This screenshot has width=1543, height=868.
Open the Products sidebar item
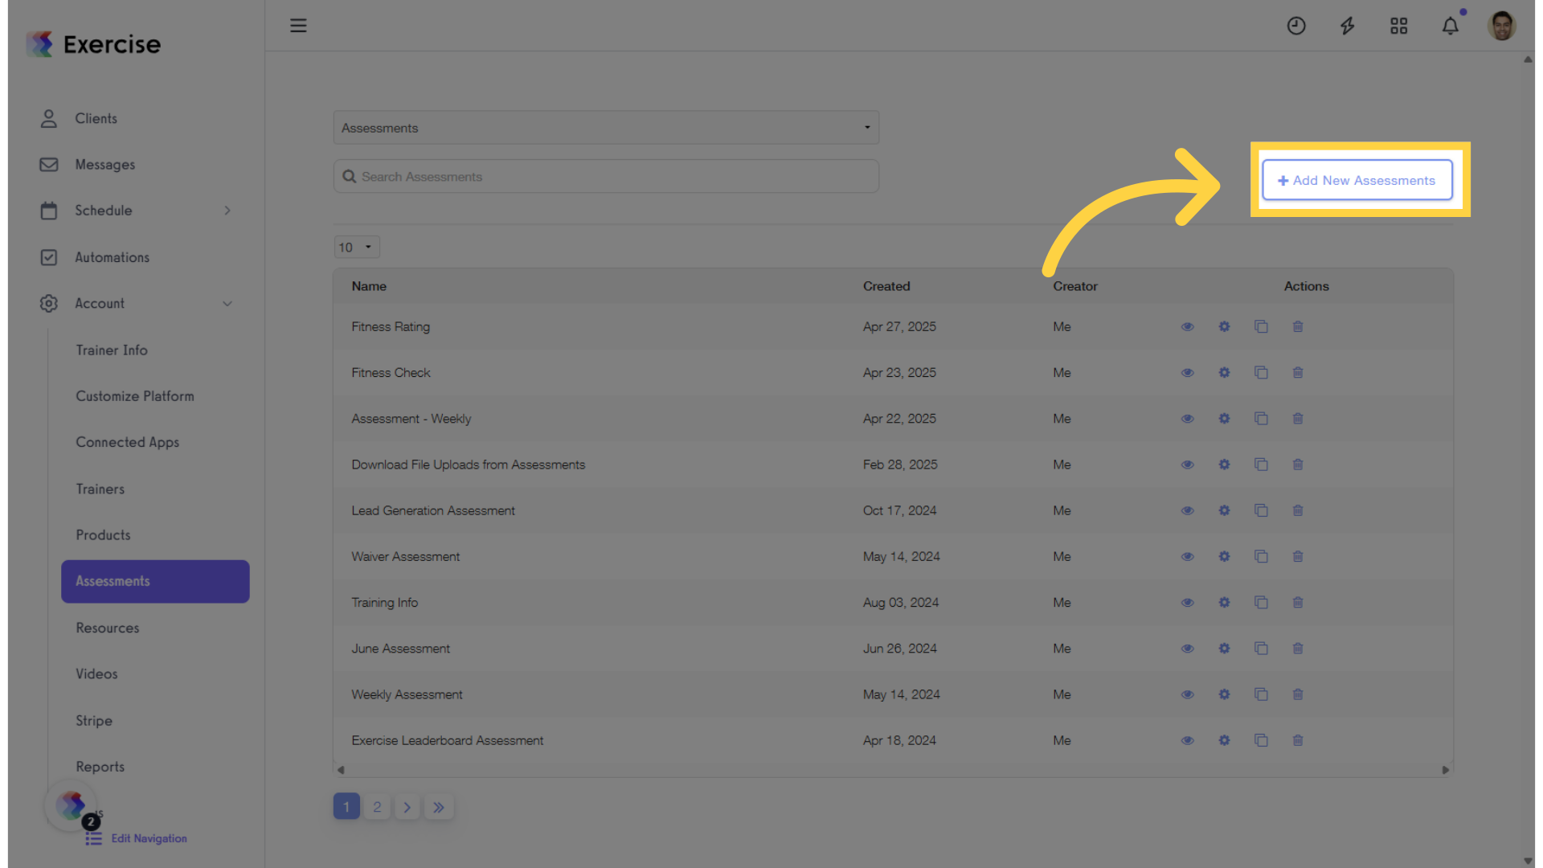coord(103,535)
